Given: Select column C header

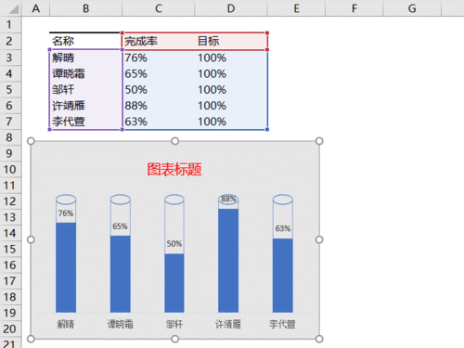Looking at the screenshot, I should (x=159, y=8).
